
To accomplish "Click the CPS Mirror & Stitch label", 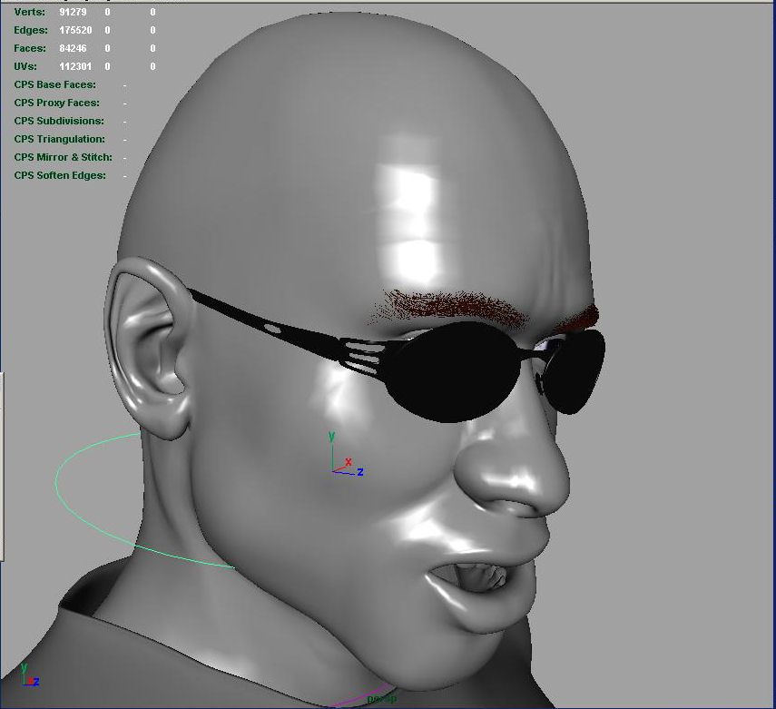I will pos(63,157).
